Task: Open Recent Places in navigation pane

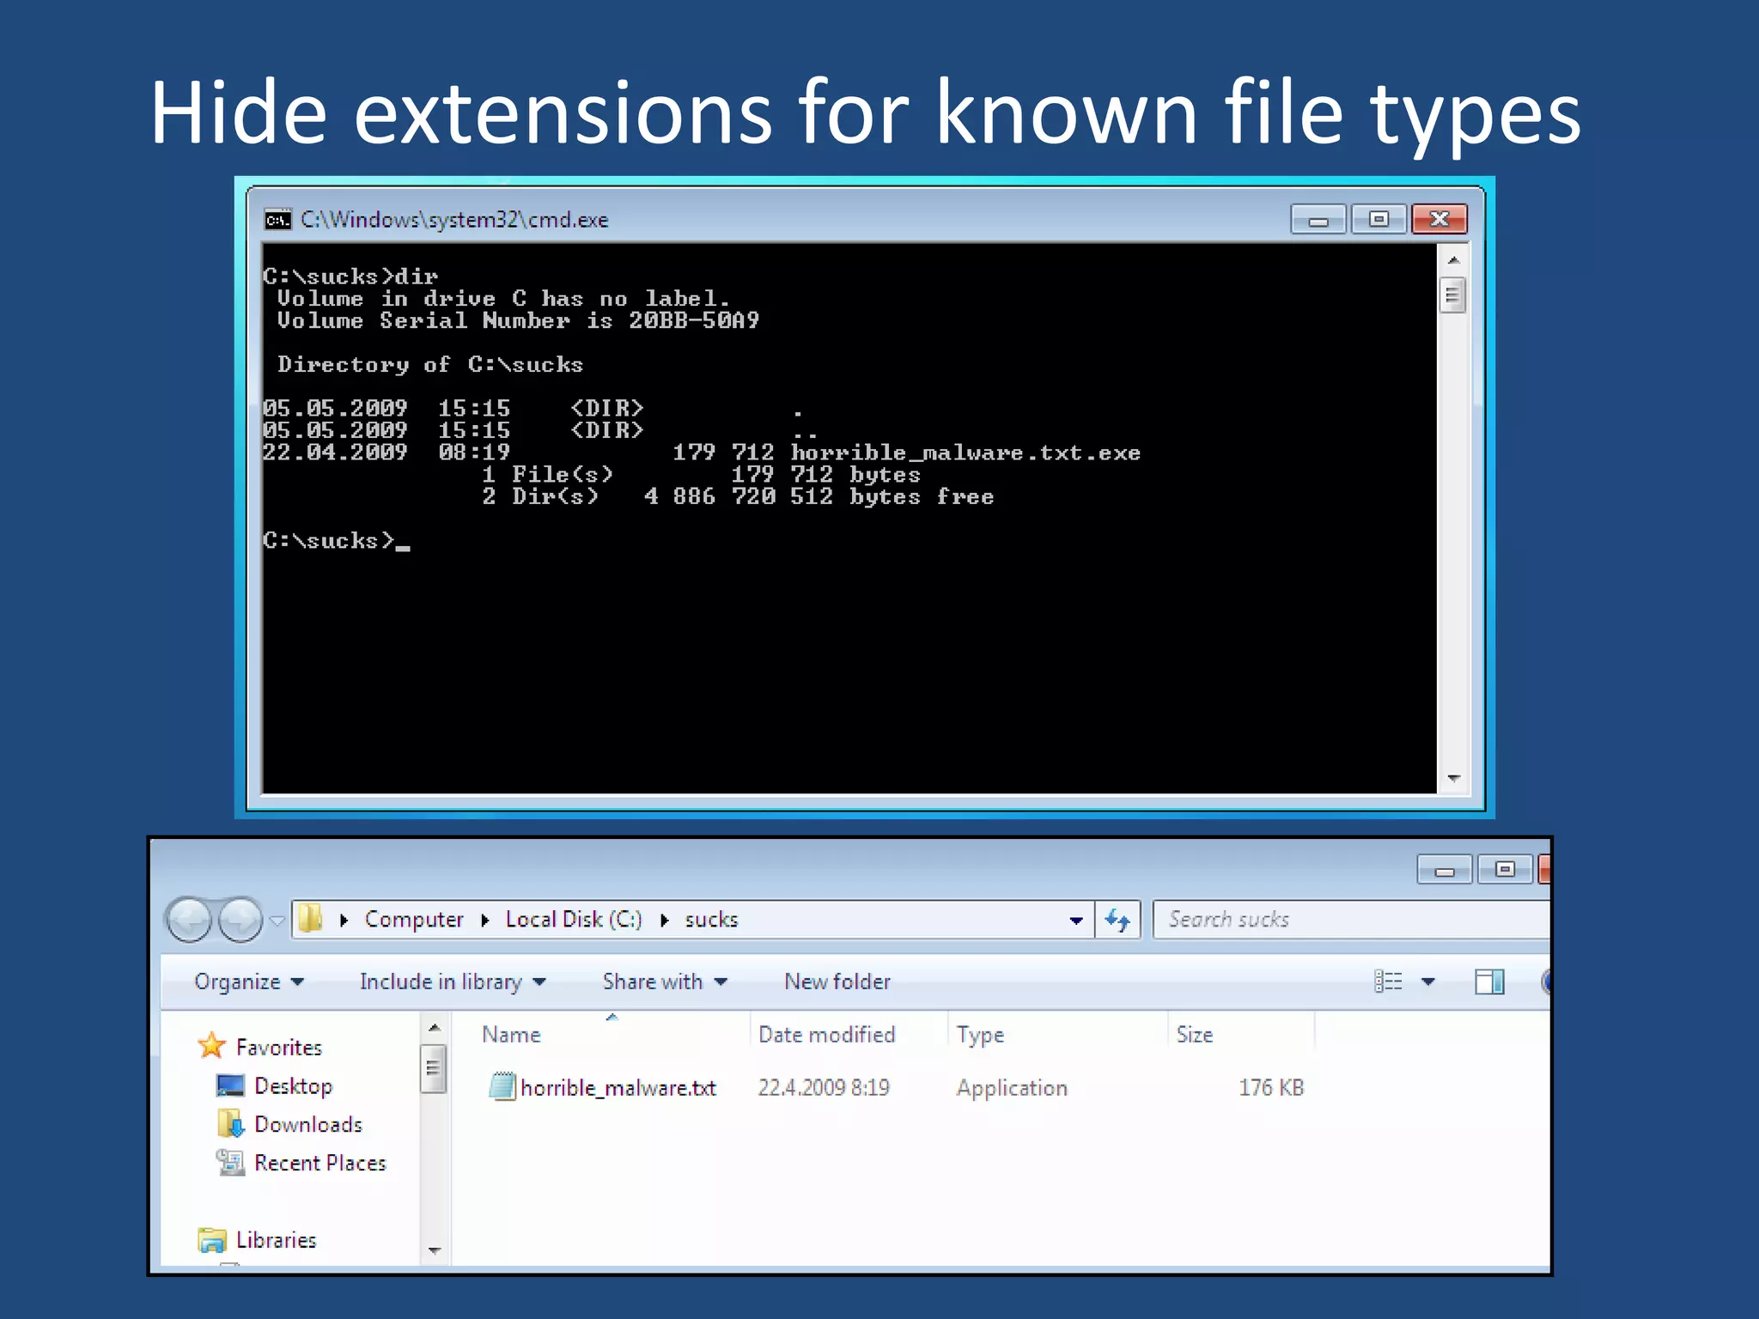Action: coord(320,1164)
